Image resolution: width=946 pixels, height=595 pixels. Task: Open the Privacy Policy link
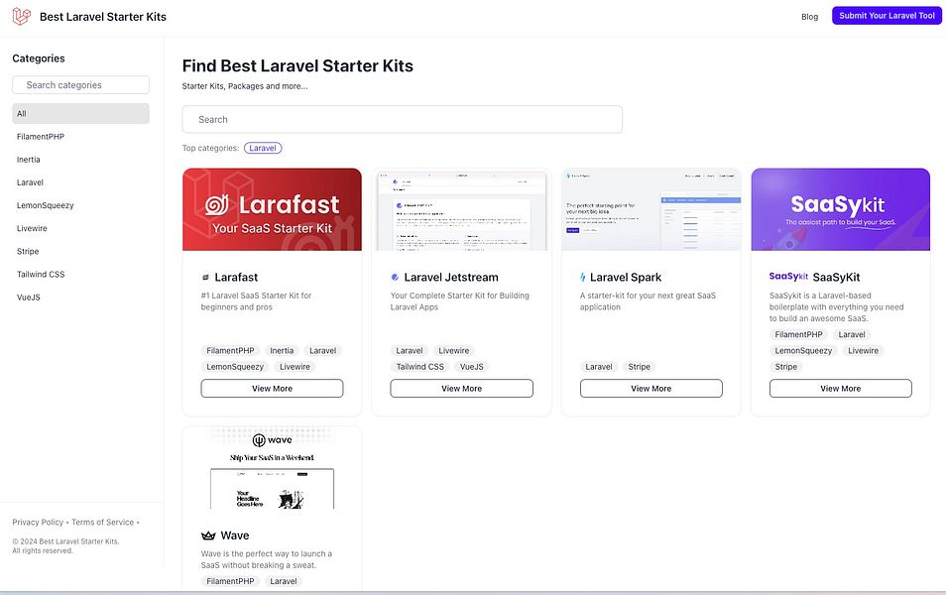pos(37,521)
